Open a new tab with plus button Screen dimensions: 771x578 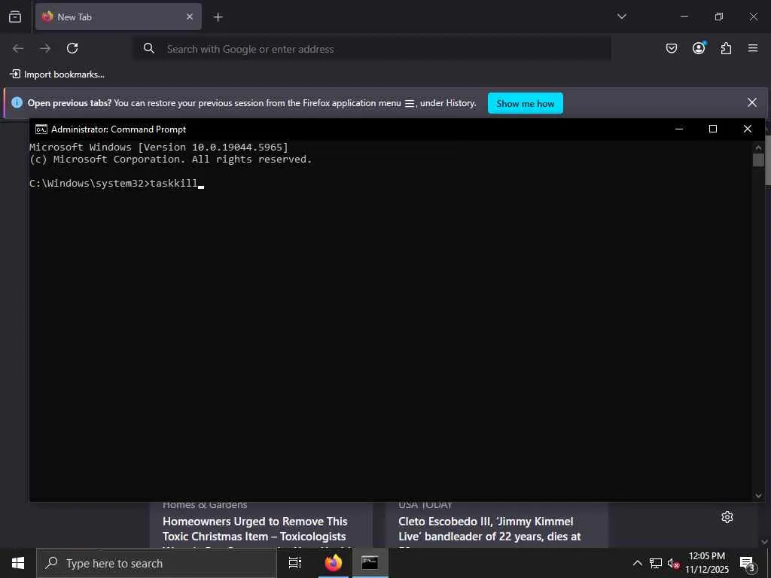218,17
